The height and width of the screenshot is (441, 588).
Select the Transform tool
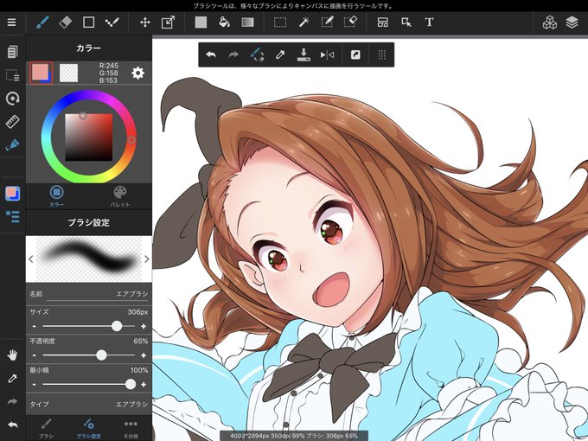168,22
